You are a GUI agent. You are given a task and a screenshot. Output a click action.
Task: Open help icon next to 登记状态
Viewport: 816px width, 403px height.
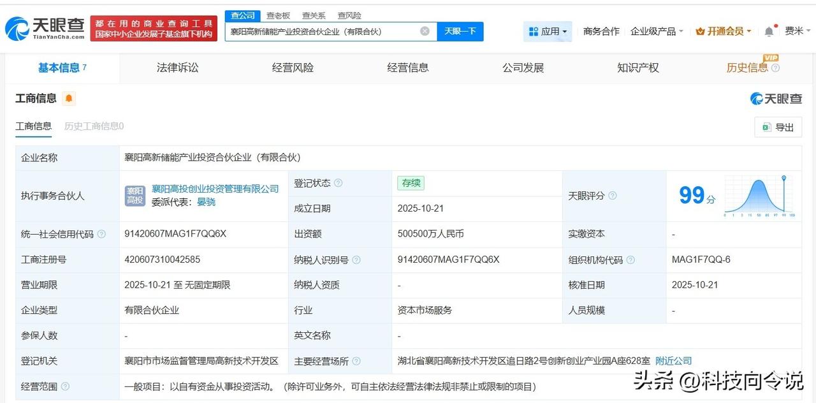click(339, 182)
